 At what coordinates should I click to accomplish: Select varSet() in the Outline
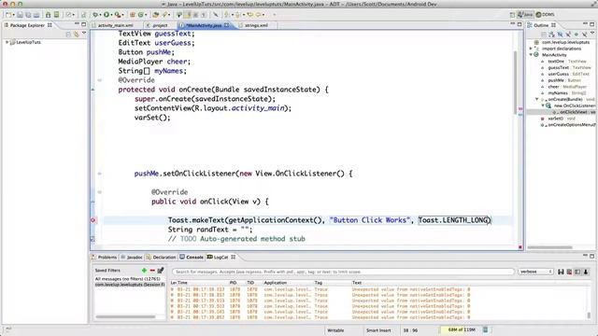tap(555, 119)
